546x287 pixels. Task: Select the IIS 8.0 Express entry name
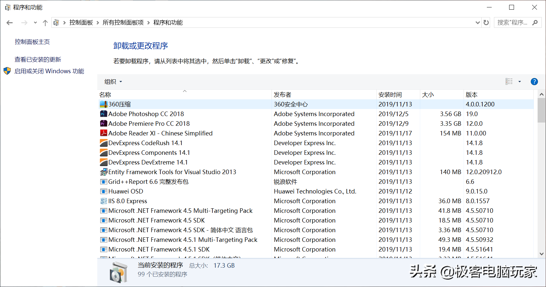[x=128, y=201]
